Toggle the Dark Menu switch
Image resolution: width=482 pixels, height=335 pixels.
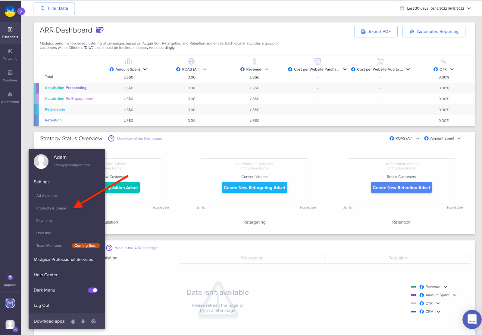tap(93, 290)
